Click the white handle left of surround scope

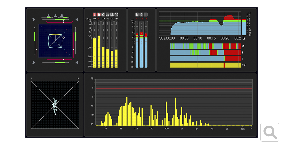37,49
